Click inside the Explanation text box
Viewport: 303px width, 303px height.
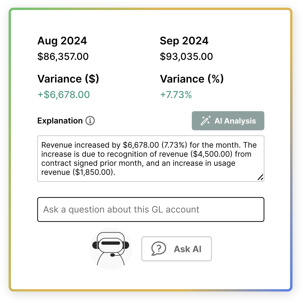tap(151, 159)
